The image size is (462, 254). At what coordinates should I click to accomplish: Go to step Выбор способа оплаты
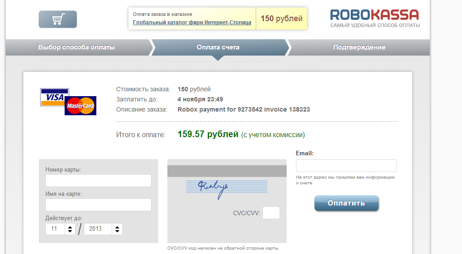(76, 47)
